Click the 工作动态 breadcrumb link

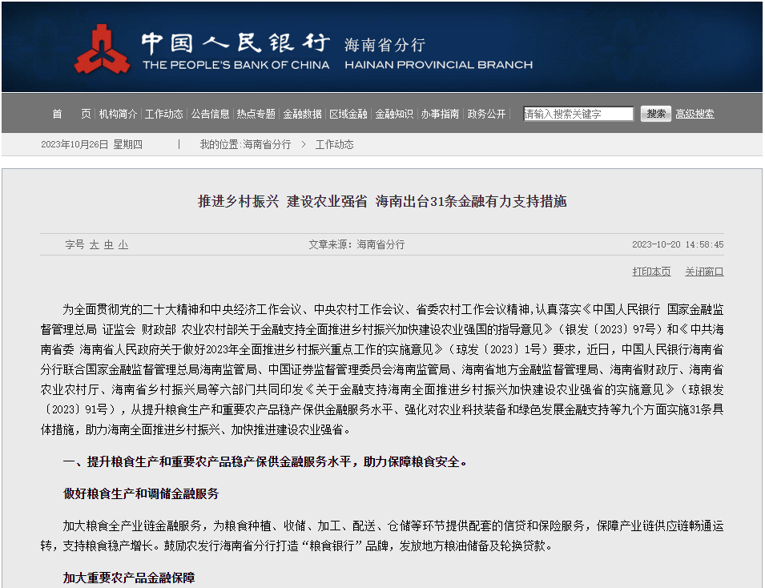(x=334, y=145)
